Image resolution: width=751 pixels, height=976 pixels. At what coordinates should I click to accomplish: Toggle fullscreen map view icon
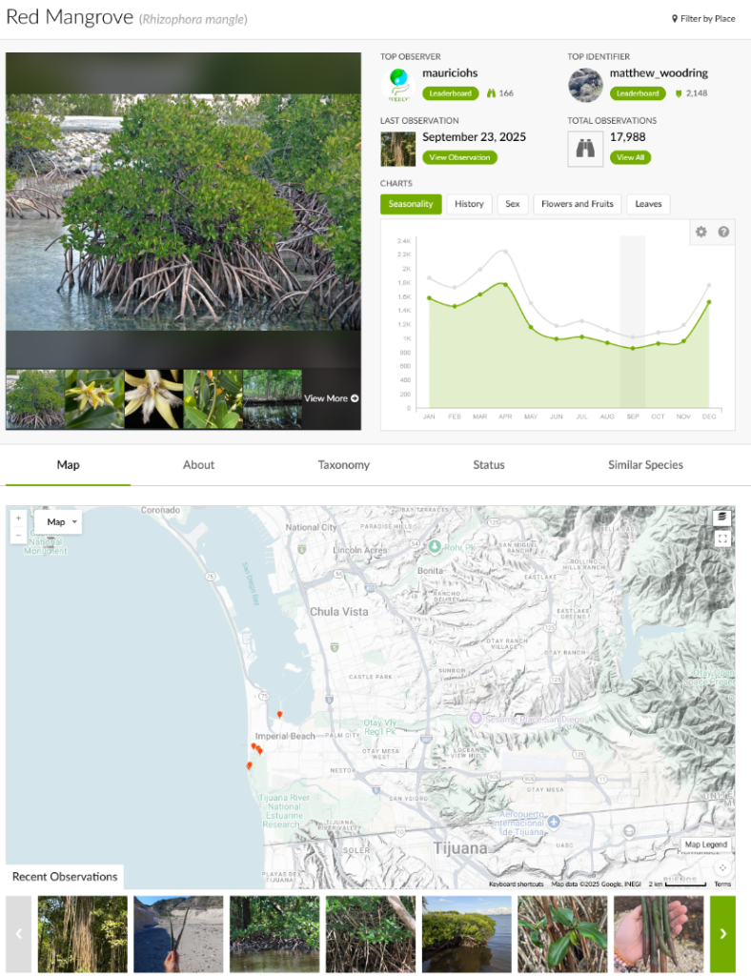tap(722, 539)
